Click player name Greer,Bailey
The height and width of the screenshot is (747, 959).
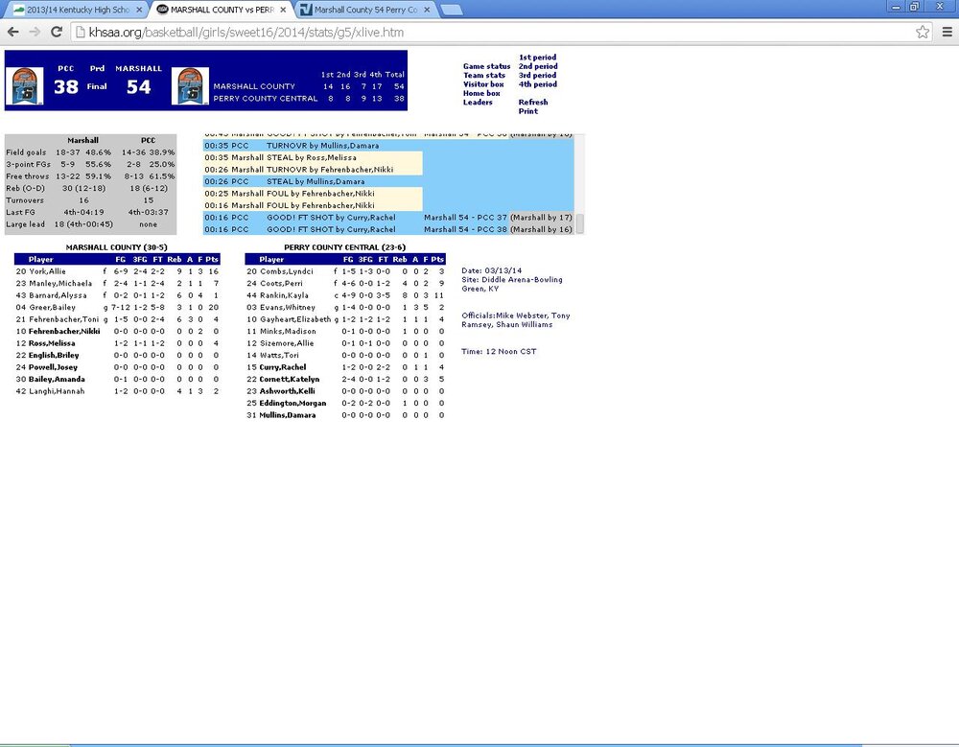[52, 307]
